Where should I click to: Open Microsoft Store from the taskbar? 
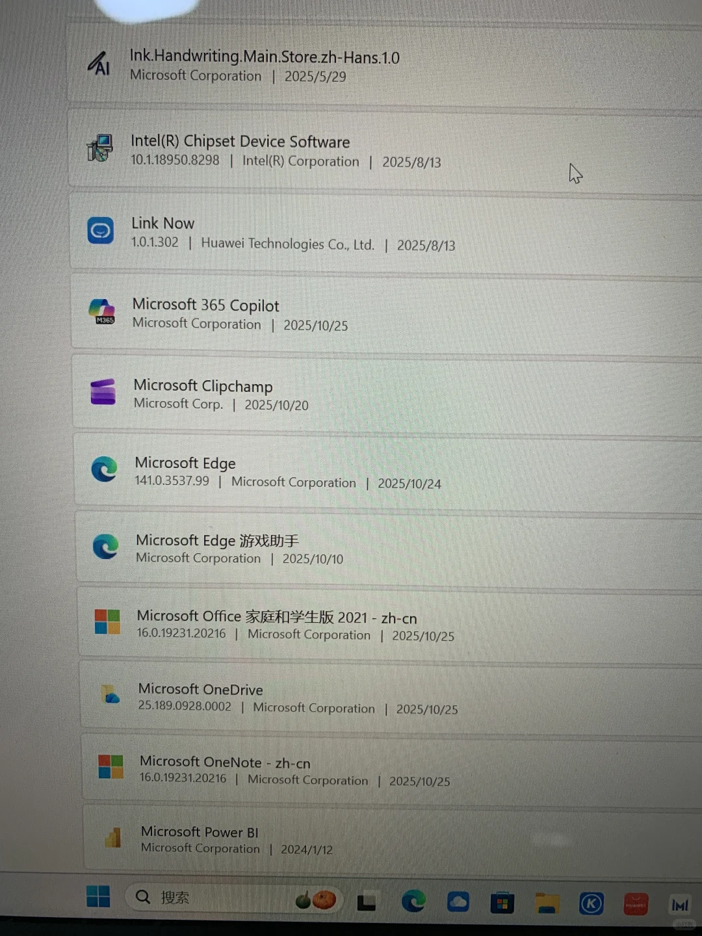click(x=502, y=903)
